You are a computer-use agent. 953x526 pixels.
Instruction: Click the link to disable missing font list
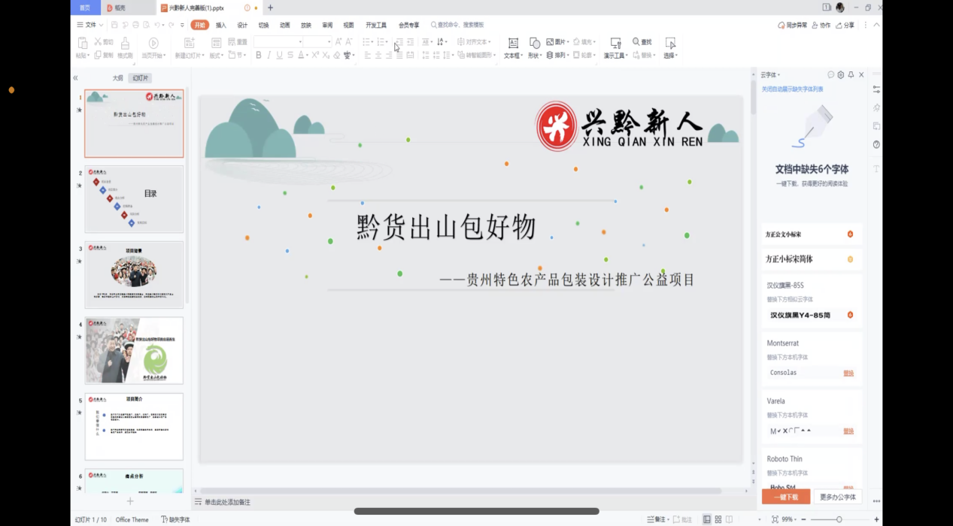pos(792,89)
